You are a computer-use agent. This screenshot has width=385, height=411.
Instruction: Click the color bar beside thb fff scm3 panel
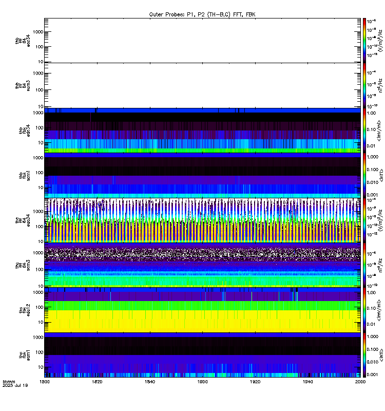(364, 85)
